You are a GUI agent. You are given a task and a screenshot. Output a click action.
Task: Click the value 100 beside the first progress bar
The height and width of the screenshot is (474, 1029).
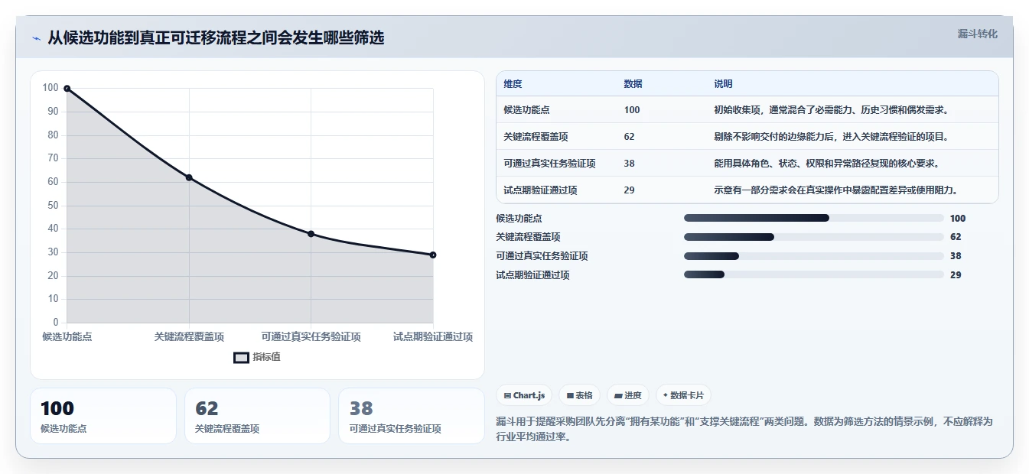pos(958,219)
